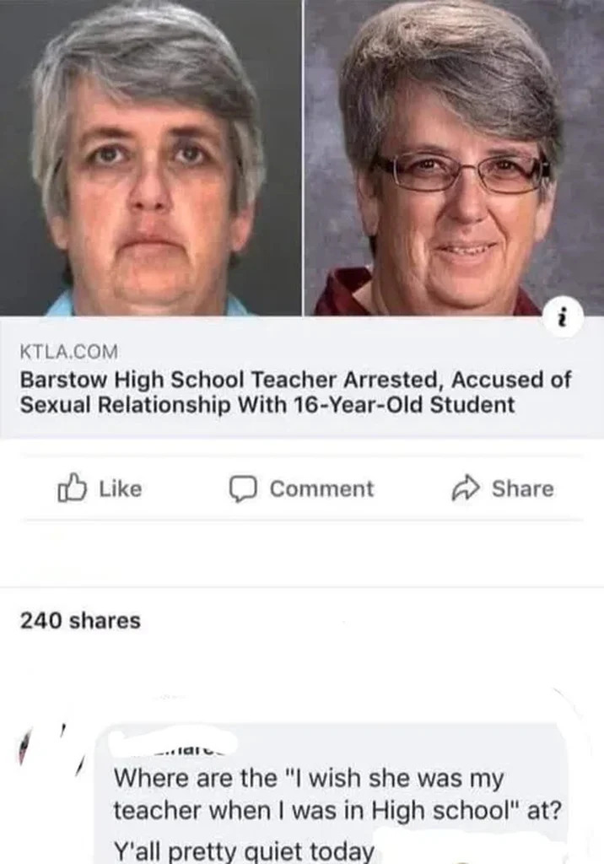View the "240 shares" count list

pyautogui.click(x=80, y=620)
